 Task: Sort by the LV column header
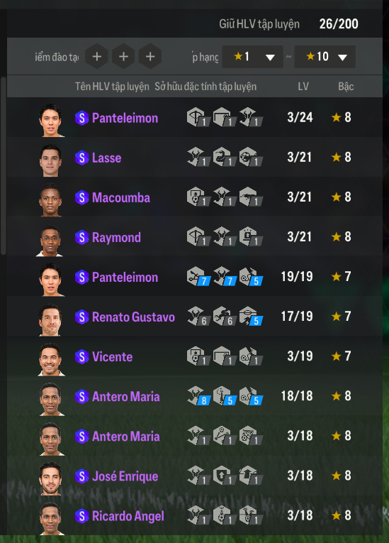pyautogui.click(x=303, y=86)
